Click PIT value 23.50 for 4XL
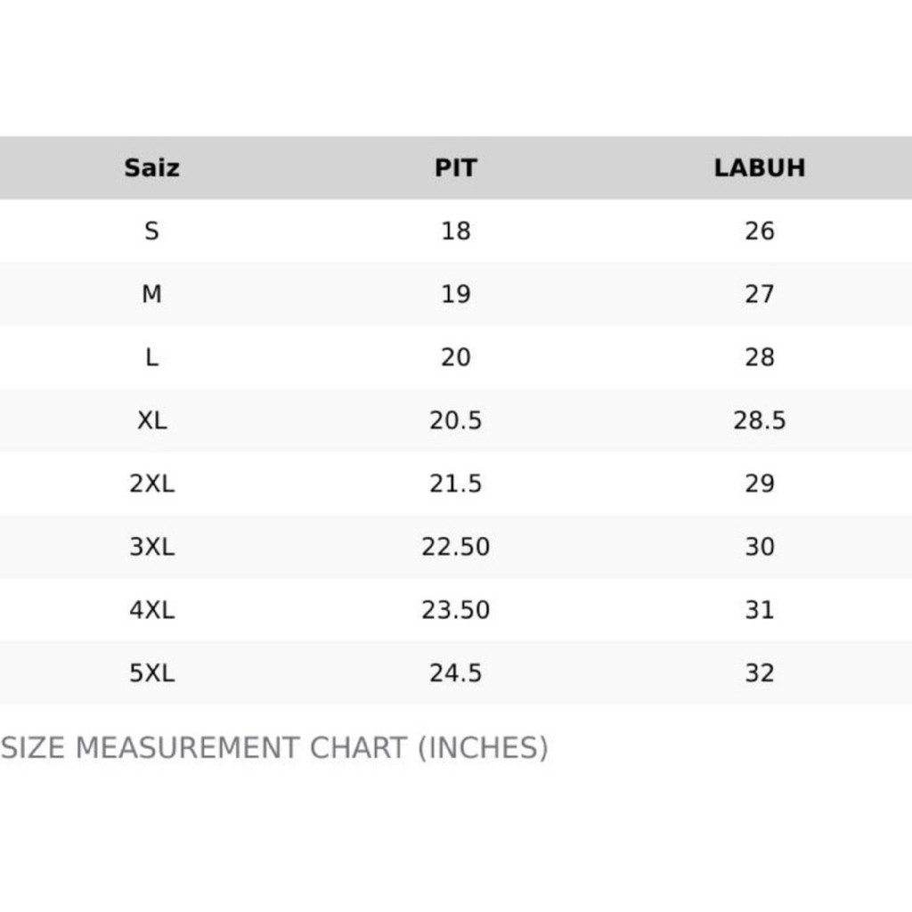This screenshot has width=912, height=912. pos(455,610)
